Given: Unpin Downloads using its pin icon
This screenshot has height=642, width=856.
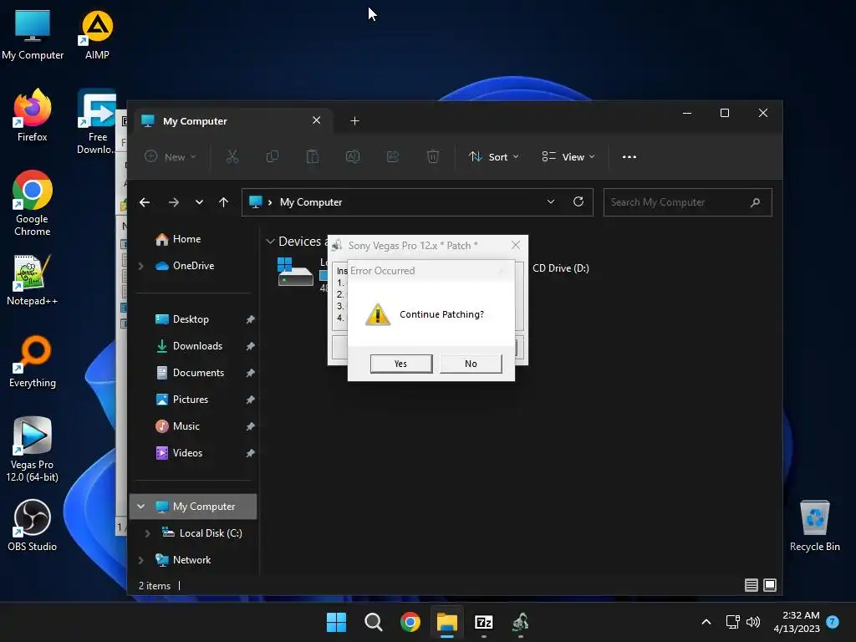Looking at the screenshot, I should click(x=250, y=346).
